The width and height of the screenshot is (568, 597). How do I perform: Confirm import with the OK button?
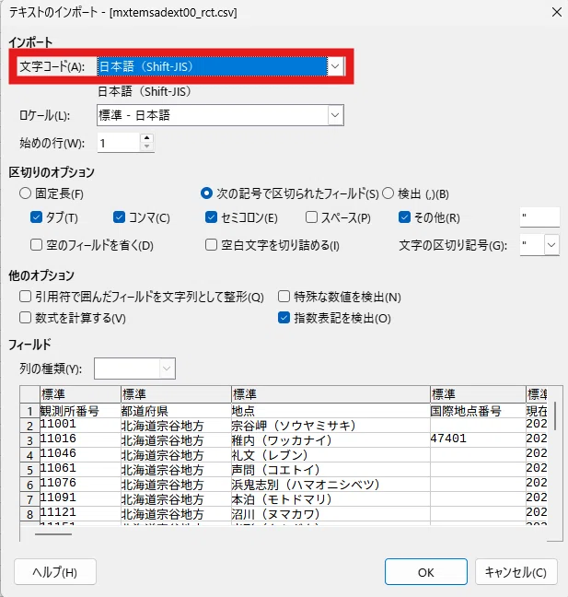tap(425, 572)
